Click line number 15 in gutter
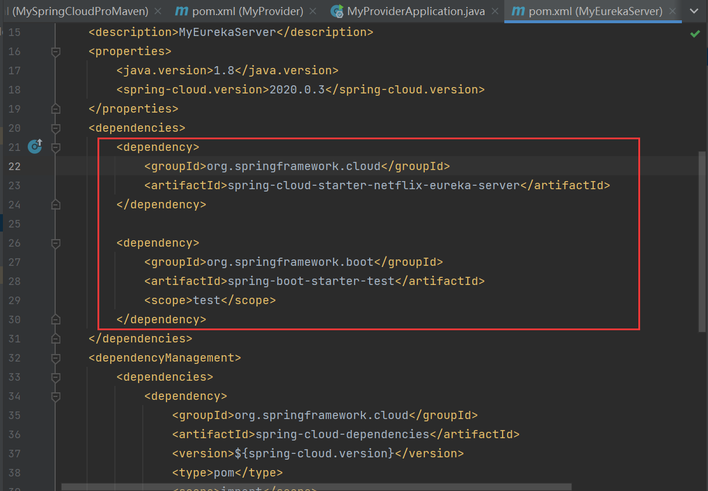 tap(14, 33)
